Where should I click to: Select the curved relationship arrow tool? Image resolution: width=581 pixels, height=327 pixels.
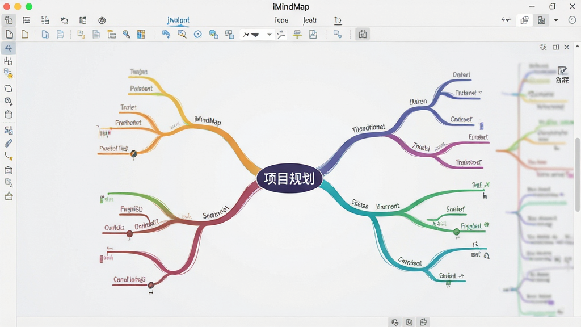click(x=8, y=156)
